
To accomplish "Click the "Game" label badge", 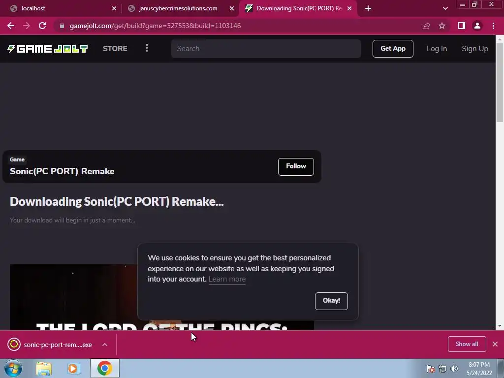I will click(x=17, y=159).
